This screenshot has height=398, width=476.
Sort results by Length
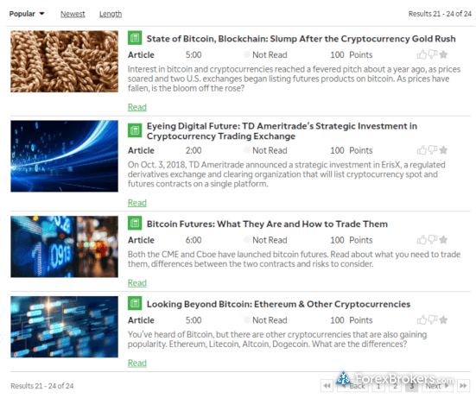click(111, 14)
